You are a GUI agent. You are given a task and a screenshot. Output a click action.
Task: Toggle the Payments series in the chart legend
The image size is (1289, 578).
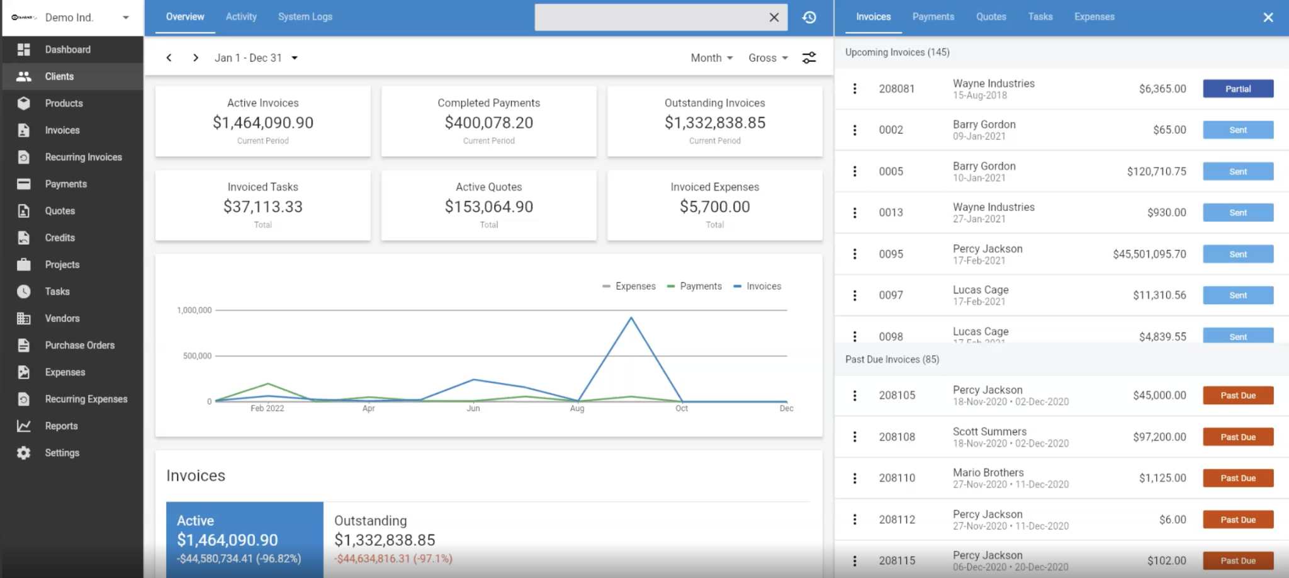coord(694,286)
